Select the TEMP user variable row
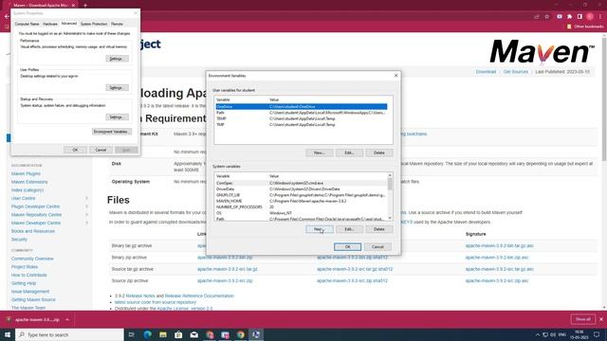Viewport: 607px width, 341px height. 302,118
